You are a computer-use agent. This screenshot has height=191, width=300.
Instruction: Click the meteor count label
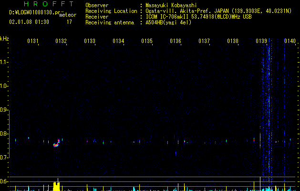68,15
